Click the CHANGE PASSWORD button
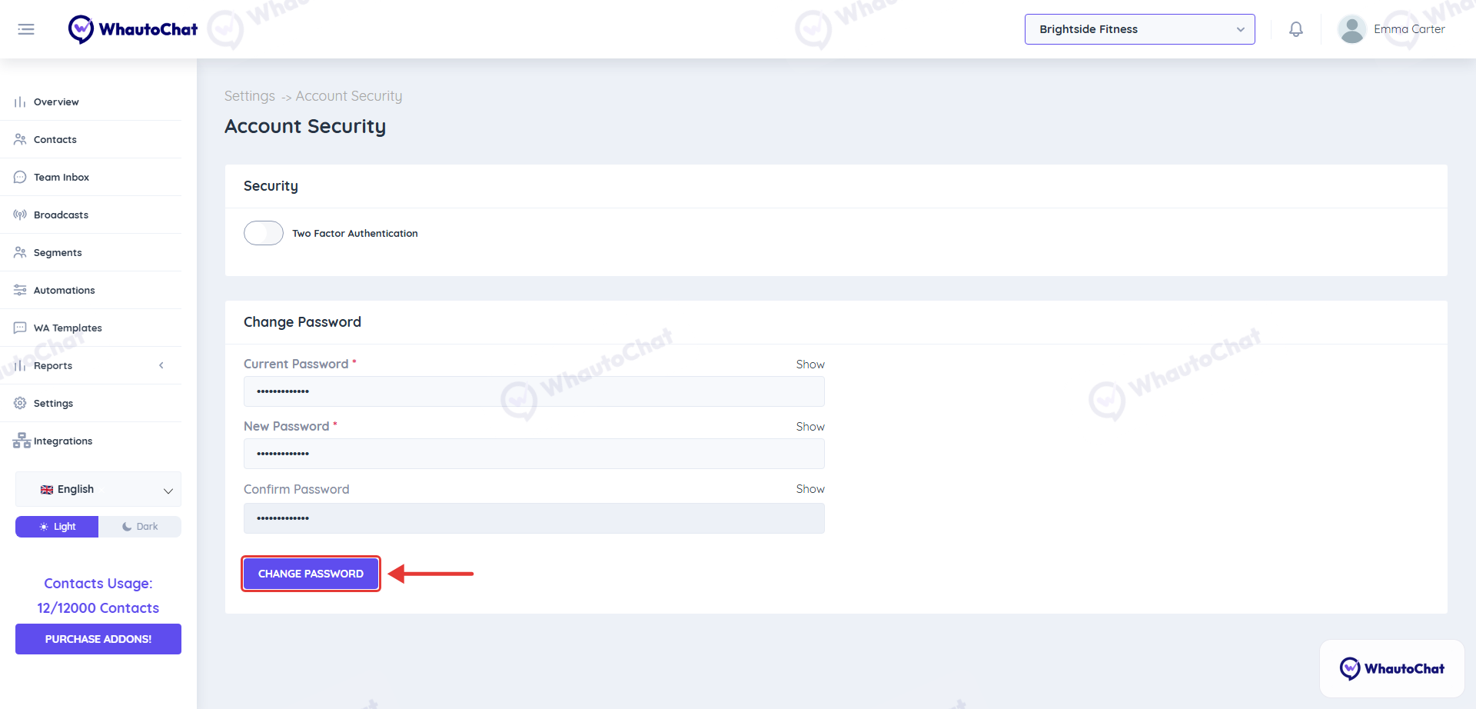This screenshot has width=1476, height=709. [x=311, y=574]
